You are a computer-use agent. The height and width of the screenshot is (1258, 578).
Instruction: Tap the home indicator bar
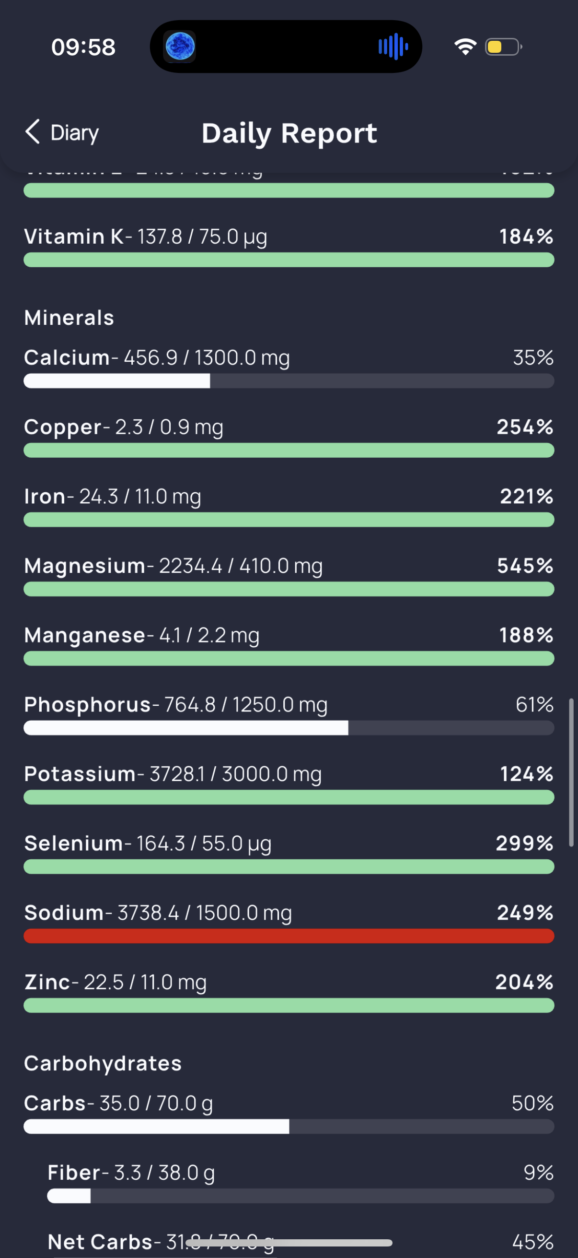tap(289, 1242)
